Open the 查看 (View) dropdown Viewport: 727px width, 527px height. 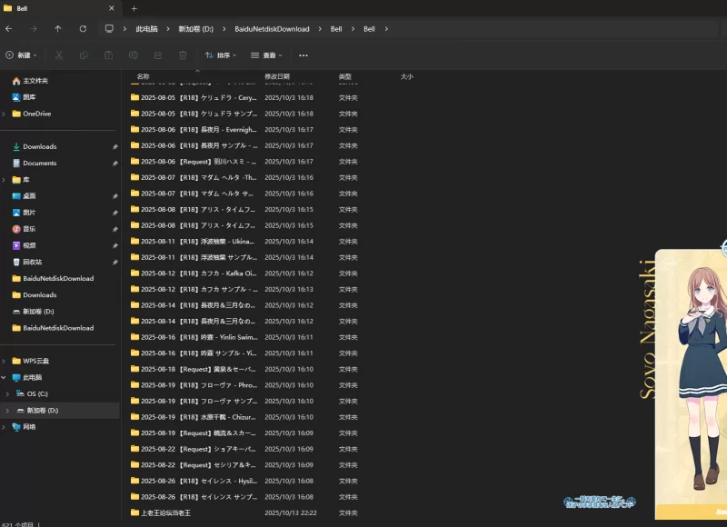coord(267,55)
